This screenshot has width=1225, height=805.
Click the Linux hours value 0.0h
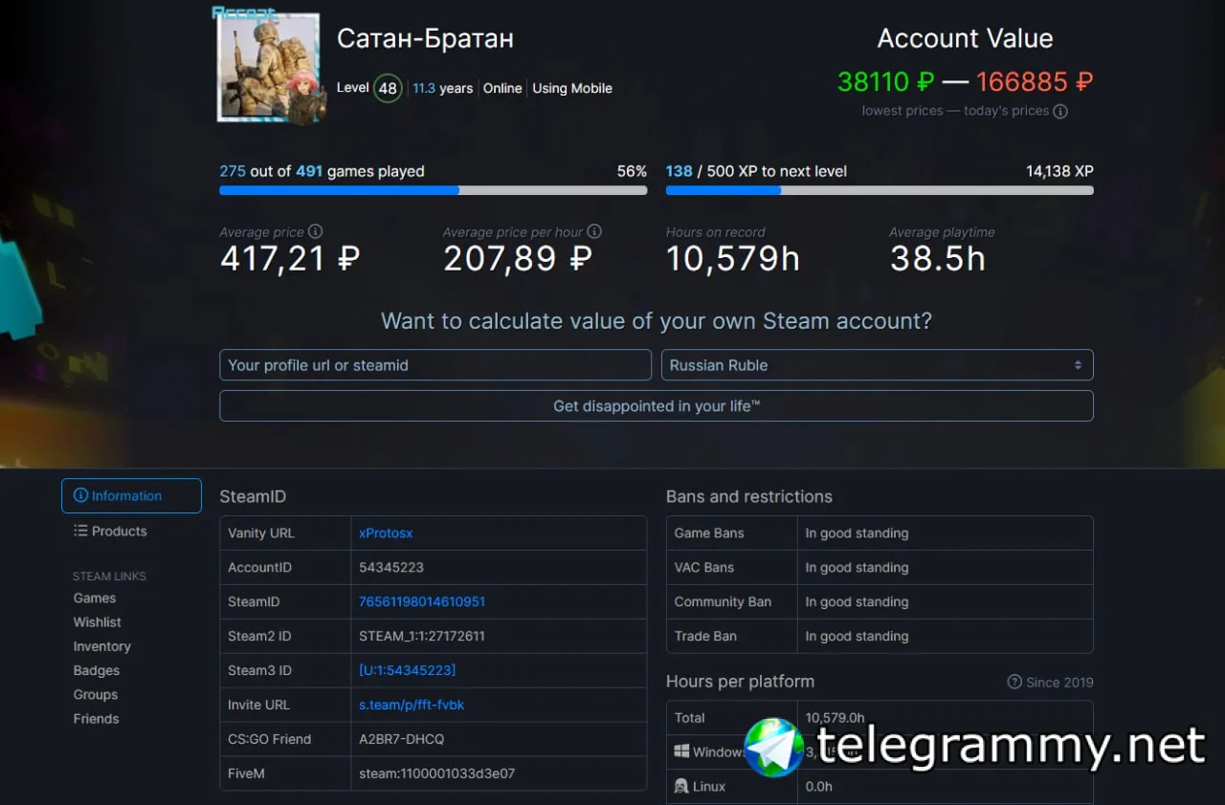coord(819,787)
